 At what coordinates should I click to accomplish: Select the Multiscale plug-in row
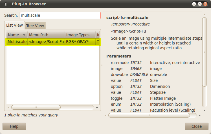coord(53,42)
